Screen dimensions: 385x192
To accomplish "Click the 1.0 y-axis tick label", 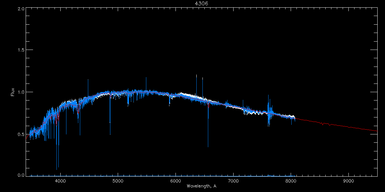I will click(21, 92).
